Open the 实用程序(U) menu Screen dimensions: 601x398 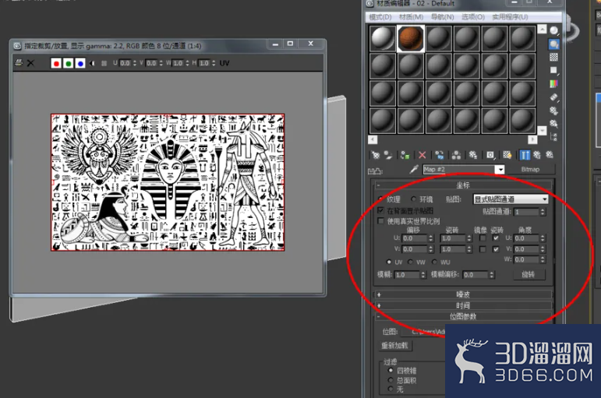click(510, 17)
